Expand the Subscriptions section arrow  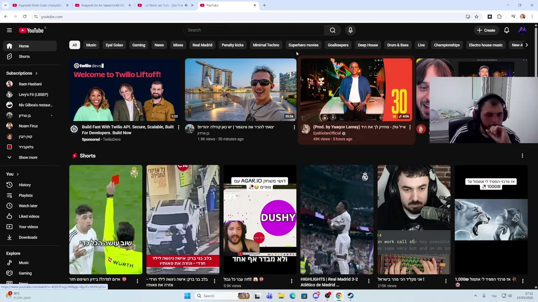click(36, 73)
